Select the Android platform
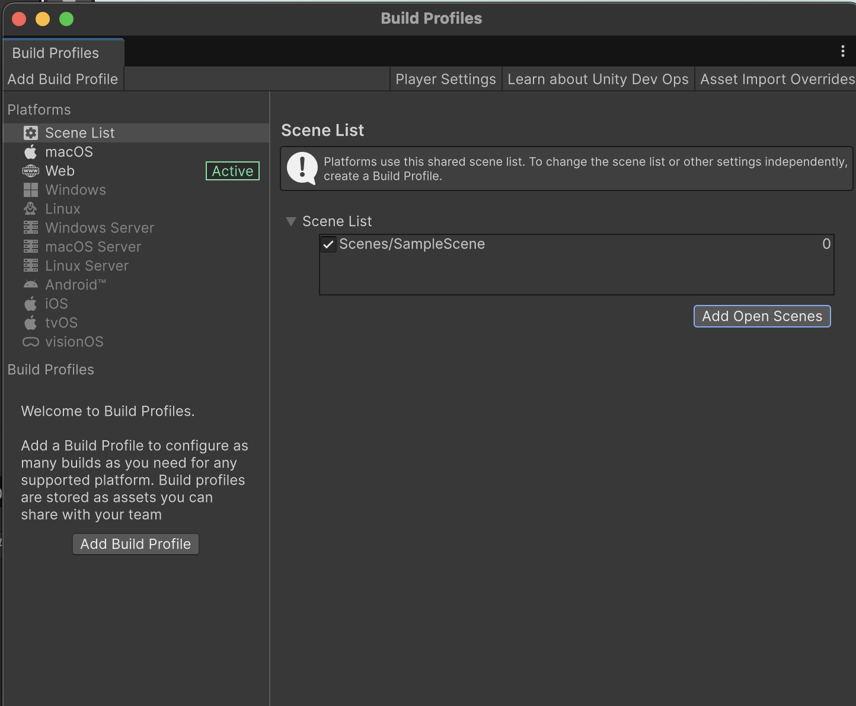Screen dimensions: 856x706 pyautogui.click(x=136, y=285)
